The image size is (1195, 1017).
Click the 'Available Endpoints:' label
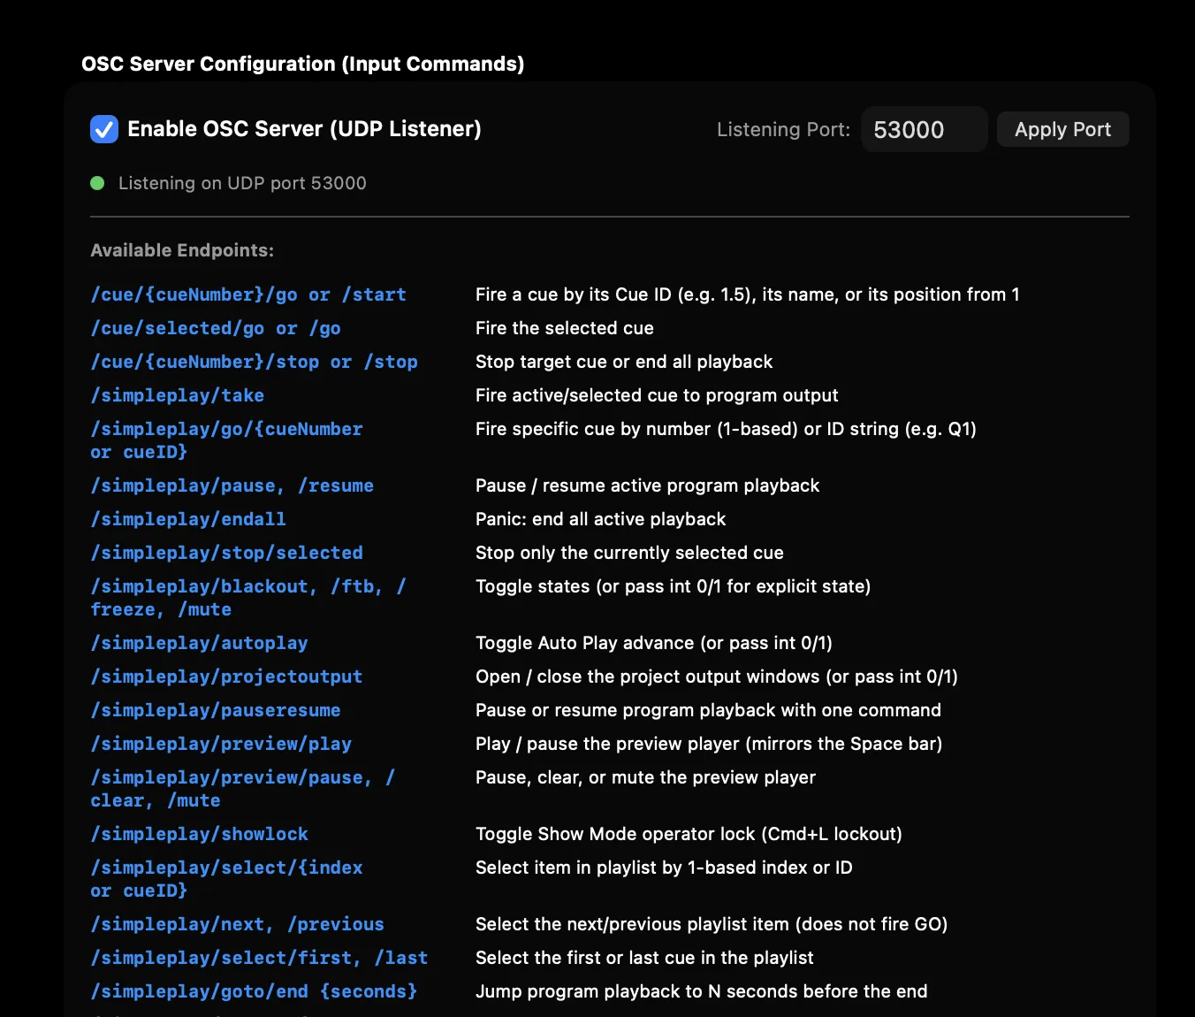(x=182, y=250)
